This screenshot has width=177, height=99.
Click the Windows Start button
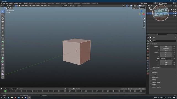tap(2, 98)
